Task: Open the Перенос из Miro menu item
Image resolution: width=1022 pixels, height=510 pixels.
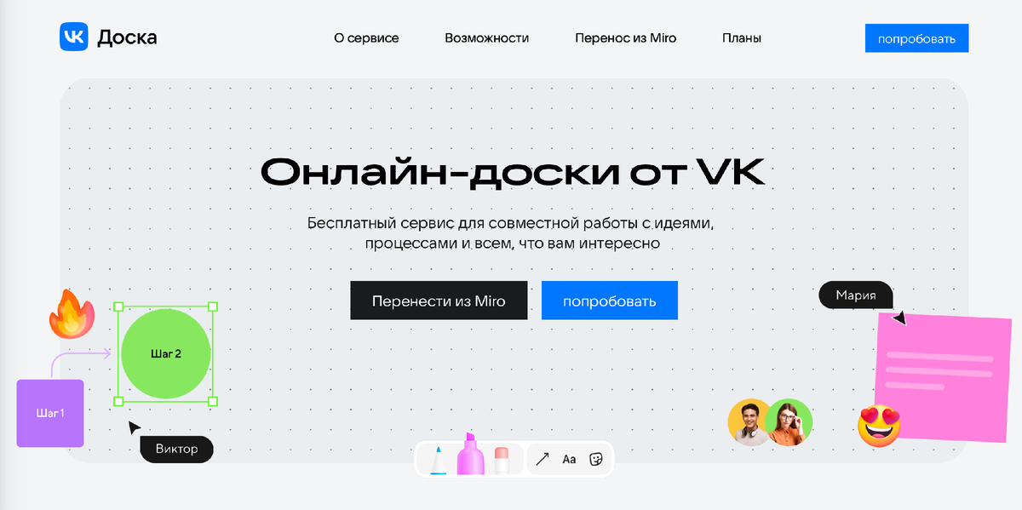Action: [x=625, y=37]
